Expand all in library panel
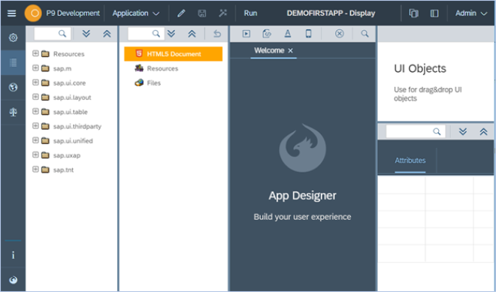The width and height of the screenshot is (496, 292). point(86,34)
